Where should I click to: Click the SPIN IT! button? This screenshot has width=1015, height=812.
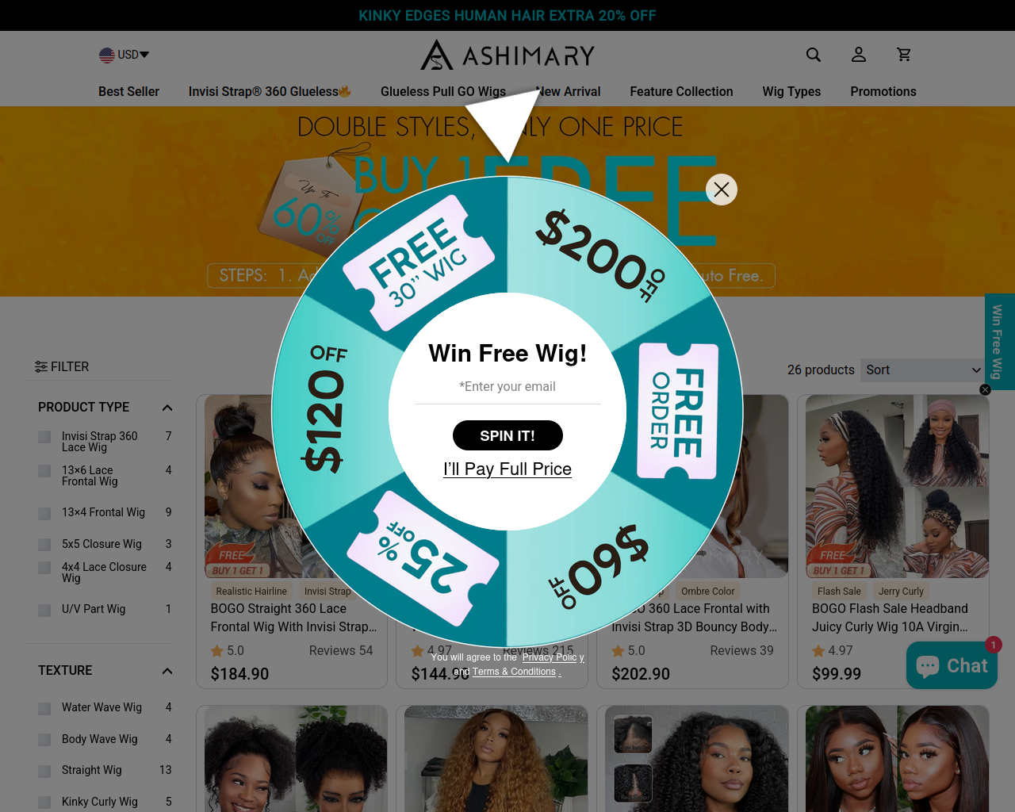click(x=507, y=435)
